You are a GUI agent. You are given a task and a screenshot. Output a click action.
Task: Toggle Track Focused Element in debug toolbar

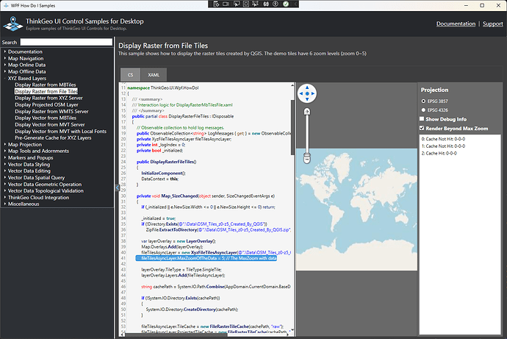click(x=256, y=4)
